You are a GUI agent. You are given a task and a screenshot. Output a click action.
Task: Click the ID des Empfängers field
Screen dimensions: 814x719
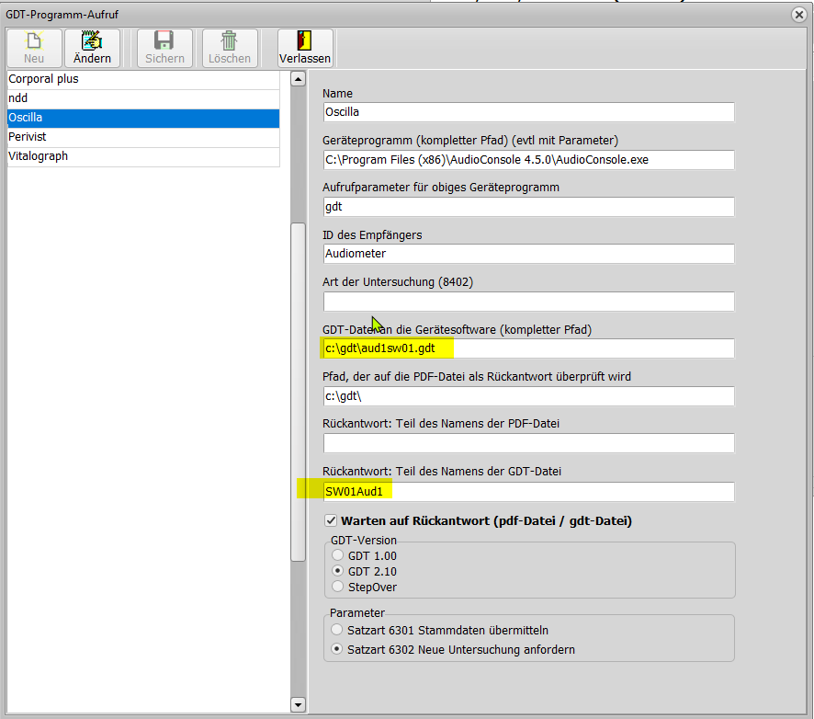[x=528, y=253]
